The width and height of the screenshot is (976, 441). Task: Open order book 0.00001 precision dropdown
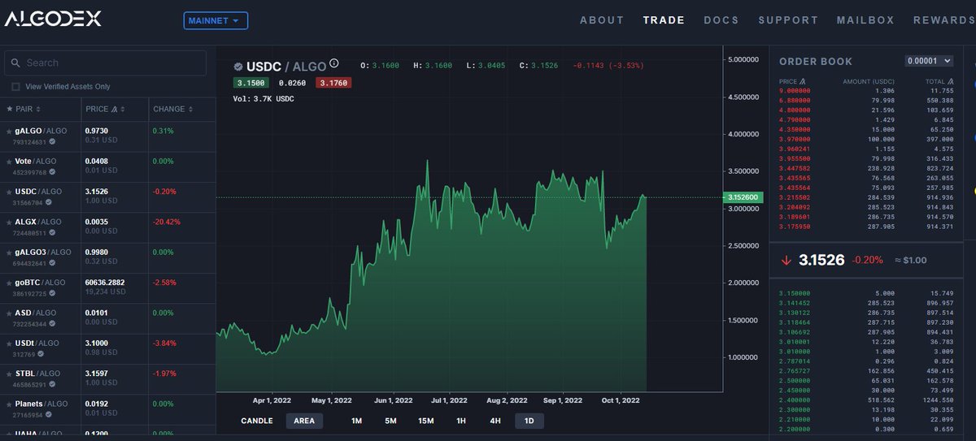(x=929, y=61)
